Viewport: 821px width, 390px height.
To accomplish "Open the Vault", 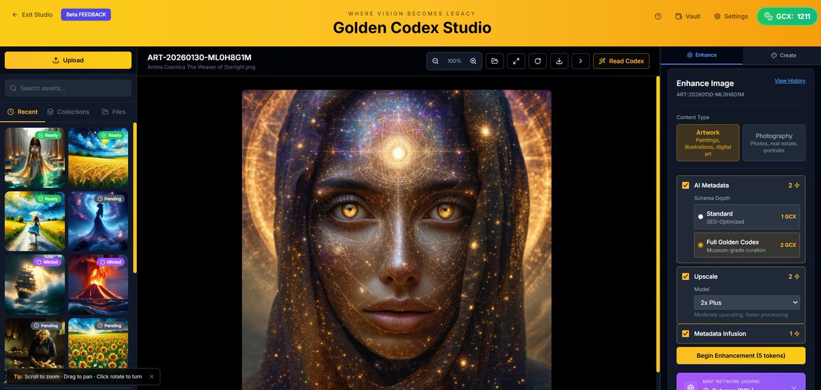I will point(688,16).
